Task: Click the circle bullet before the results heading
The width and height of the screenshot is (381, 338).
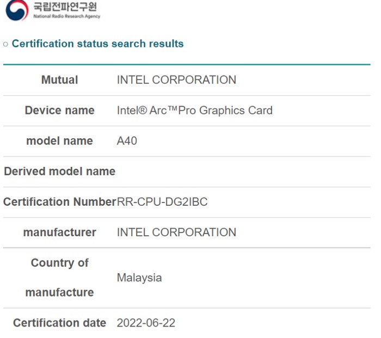Action: point(5,44)
